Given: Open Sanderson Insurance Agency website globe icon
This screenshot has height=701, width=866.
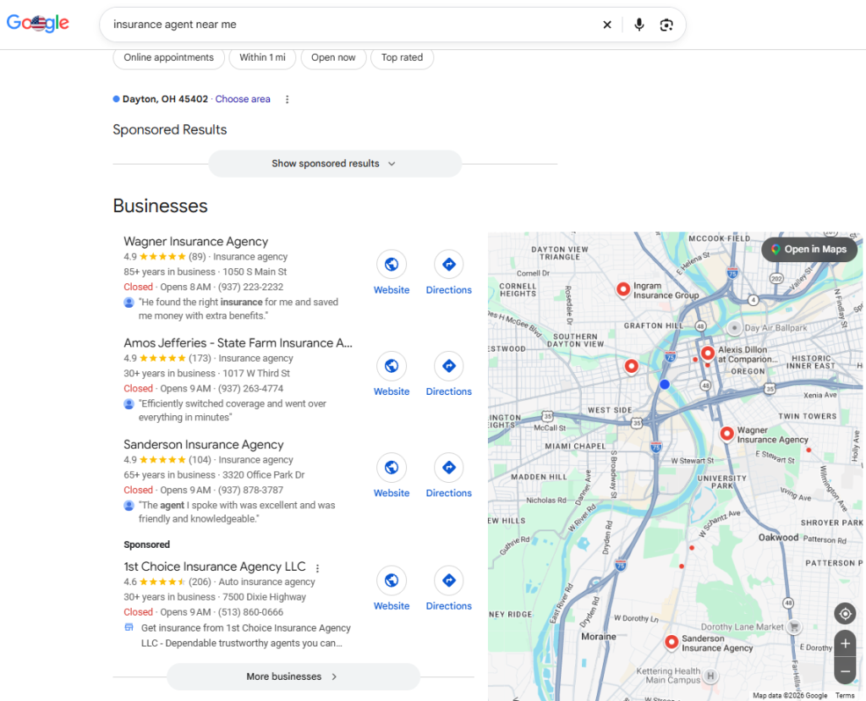Looking at the screenshot, I should click(392, 468).
